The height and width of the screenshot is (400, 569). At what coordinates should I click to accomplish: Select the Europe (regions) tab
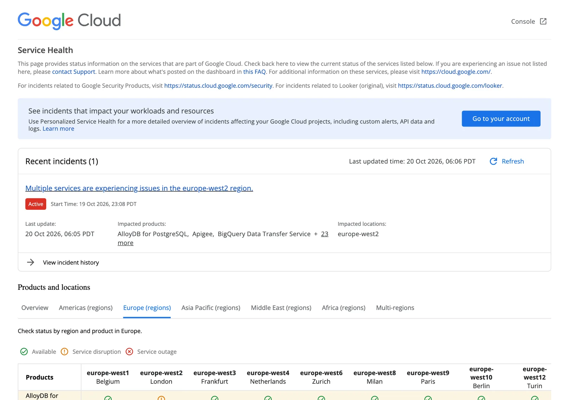click(147, 308)
